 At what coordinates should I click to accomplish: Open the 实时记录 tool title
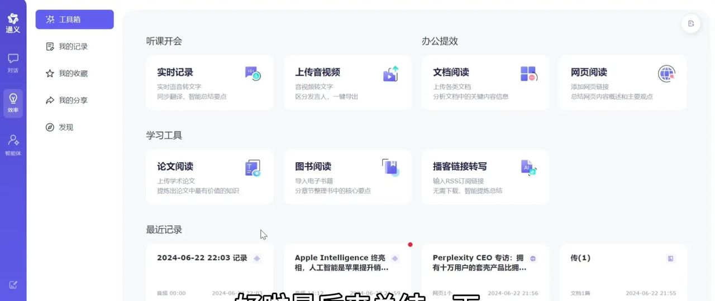click(x=175, y=72)
